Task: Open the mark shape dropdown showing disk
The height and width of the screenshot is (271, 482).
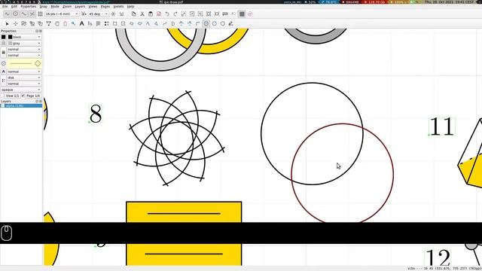Action: tap(24, 78)
